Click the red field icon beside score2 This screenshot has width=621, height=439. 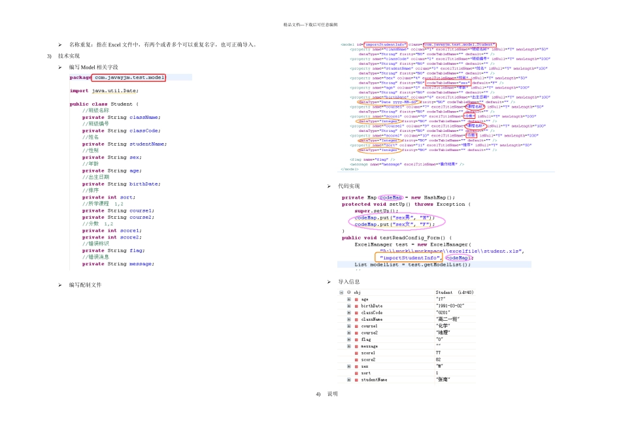click(x=356, y=360)
